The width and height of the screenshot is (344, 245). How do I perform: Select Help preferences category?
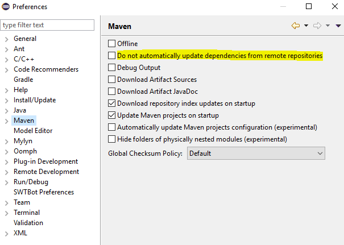21,90
